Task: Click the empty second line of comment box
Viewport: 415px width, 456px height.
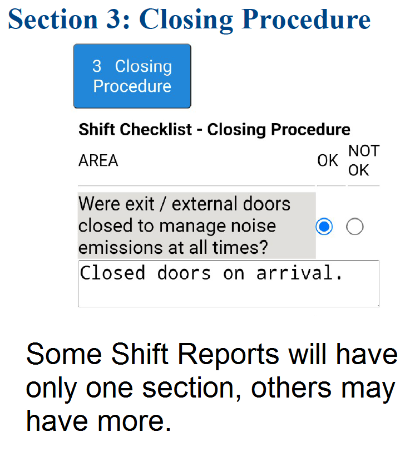Action: click(x=229, y=295)
